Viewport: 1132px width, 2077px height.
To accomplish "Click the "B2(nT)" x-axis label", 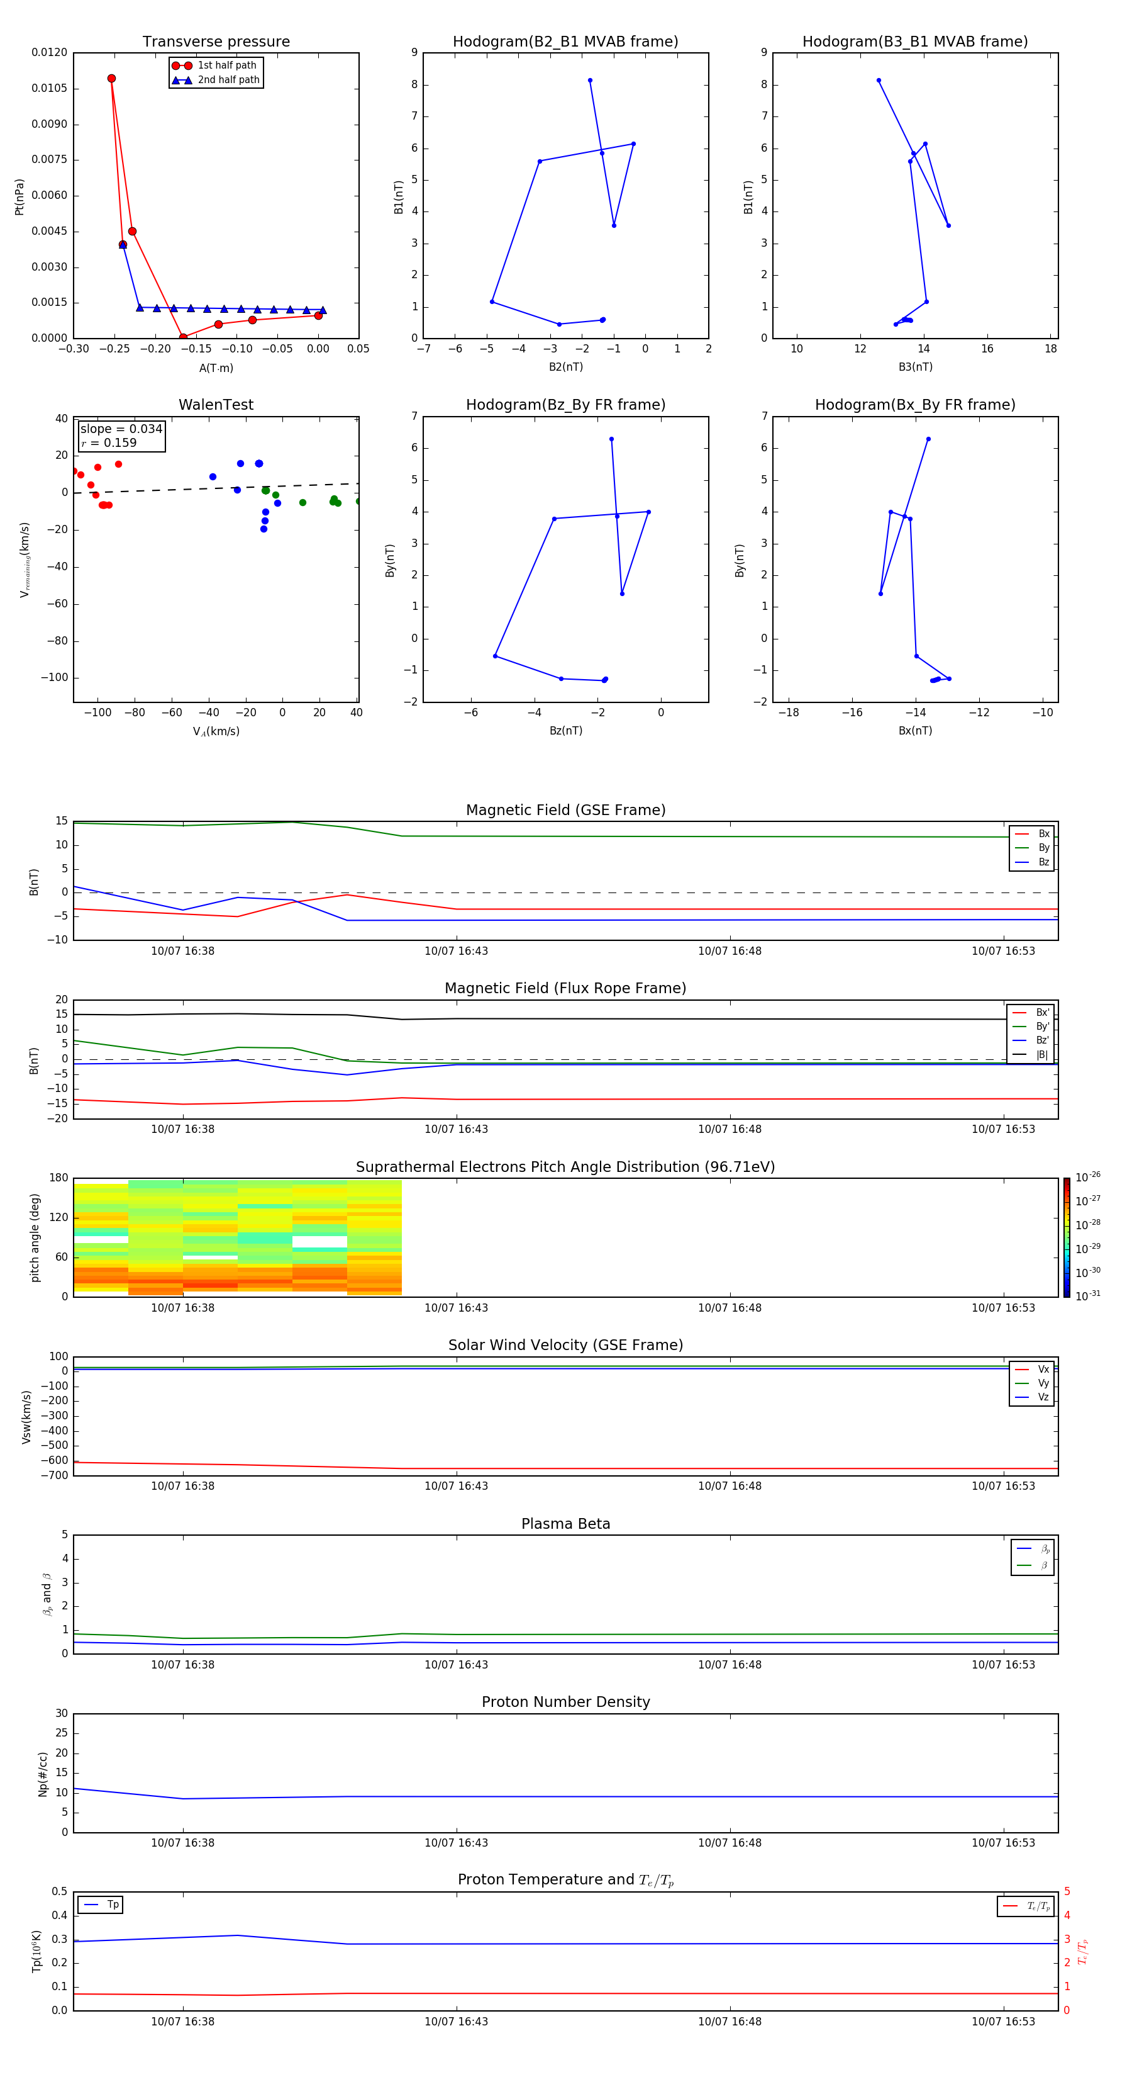I will click(565, 367).
